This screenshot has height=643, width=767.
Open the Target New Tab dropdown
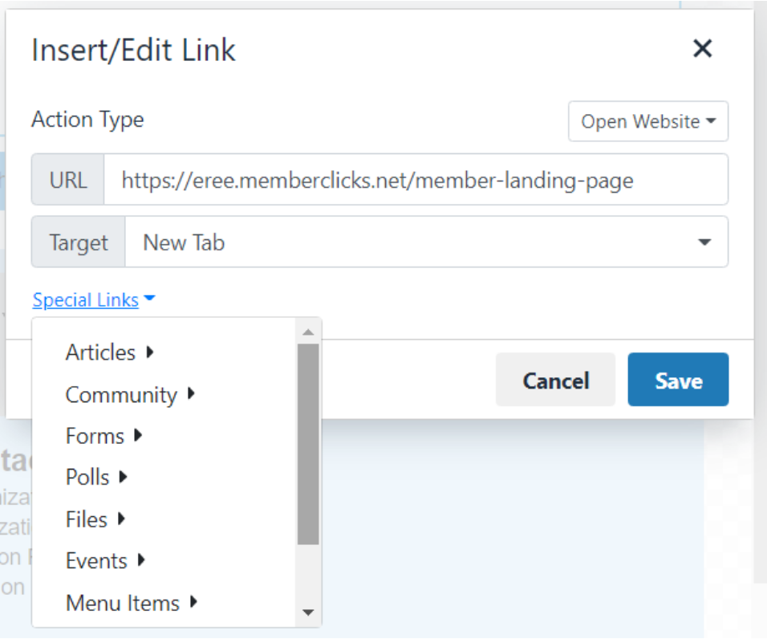pyautogui.click(x=426, y=242)
